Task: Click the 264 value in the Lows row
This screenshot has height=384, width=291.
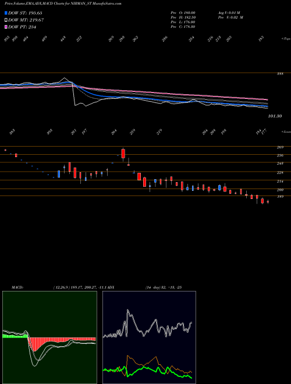Action: pyautogui.click(x=114, y=131)
